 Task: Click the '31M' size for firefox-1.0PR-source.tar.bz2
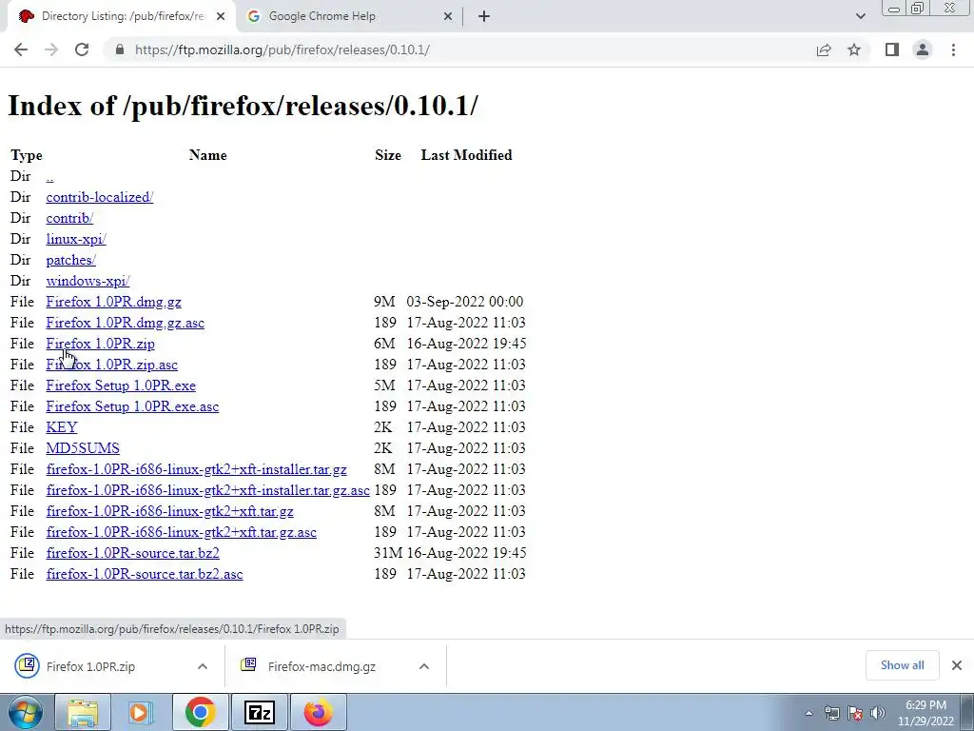point(388,553)
